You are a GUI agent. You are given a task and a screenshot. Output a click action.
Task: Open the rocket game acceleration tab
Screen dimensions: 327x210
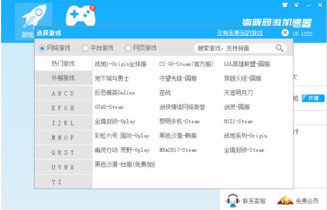pyautogui.click(x=33, y=21)
